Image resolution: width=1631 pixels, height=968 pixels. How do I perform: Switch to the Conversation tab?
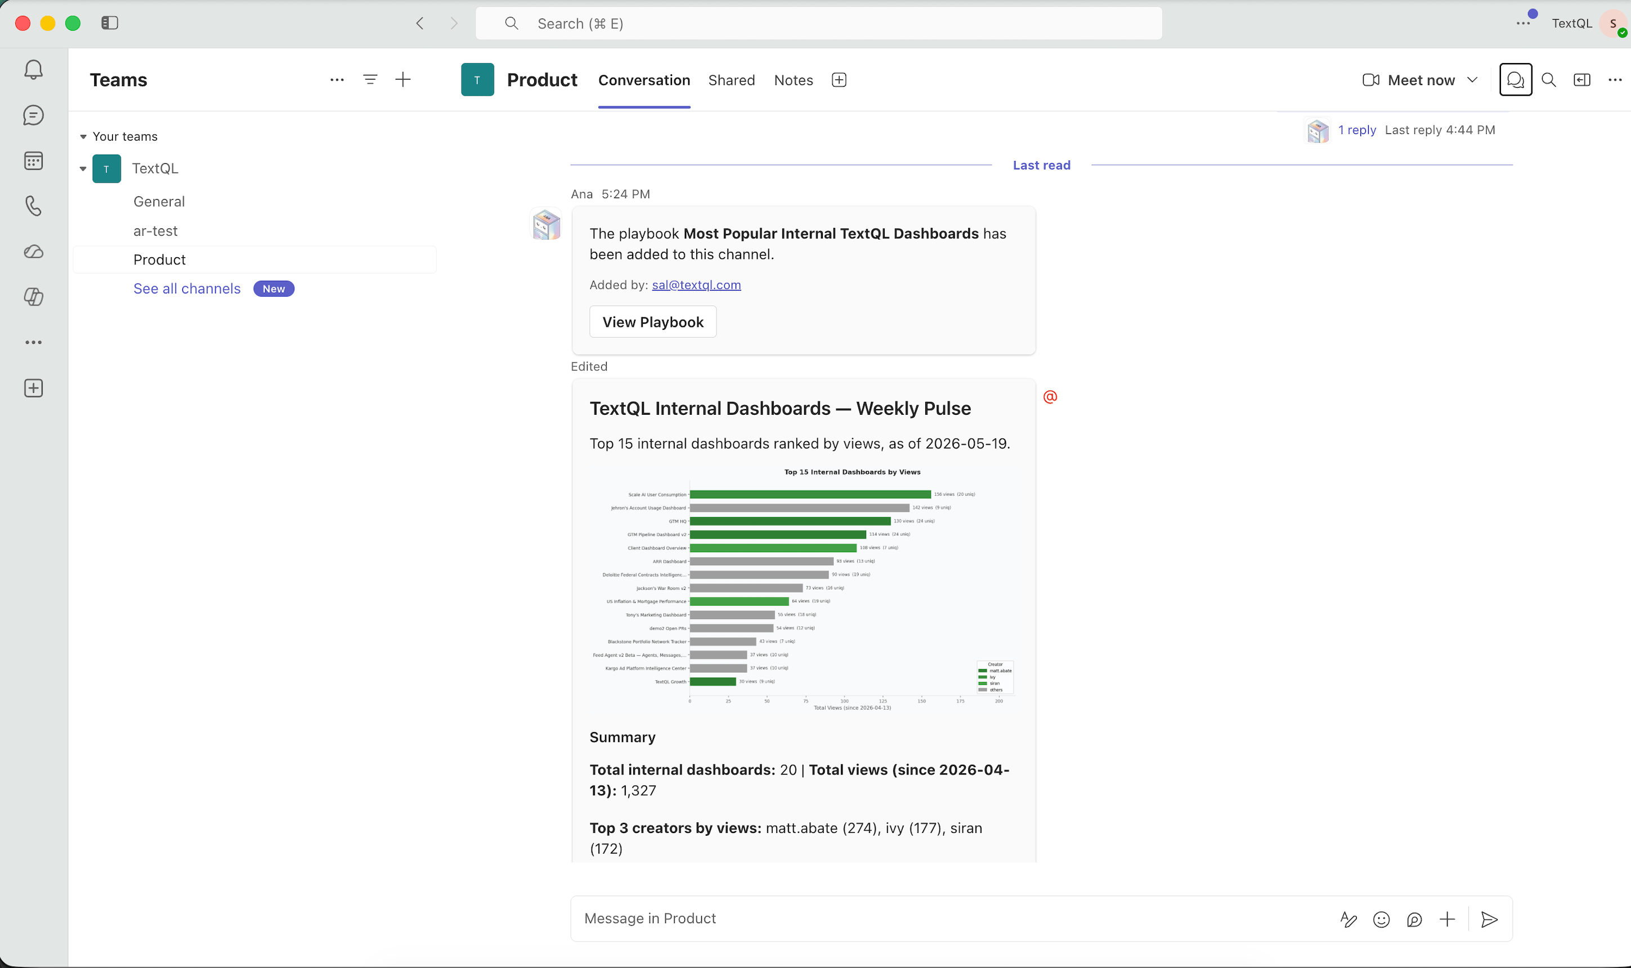point(644,80)
